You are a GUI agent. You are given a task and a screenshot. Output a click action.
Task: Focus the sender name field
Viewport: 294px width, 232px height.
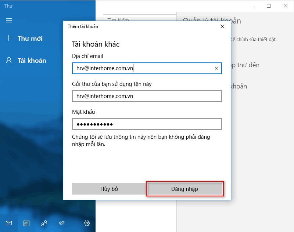pyautogui.click(x=147, y=96)
